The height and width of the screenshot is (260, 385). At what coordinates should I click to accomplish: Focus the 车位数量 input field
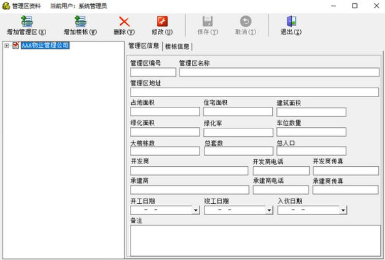tap(311, 132)
